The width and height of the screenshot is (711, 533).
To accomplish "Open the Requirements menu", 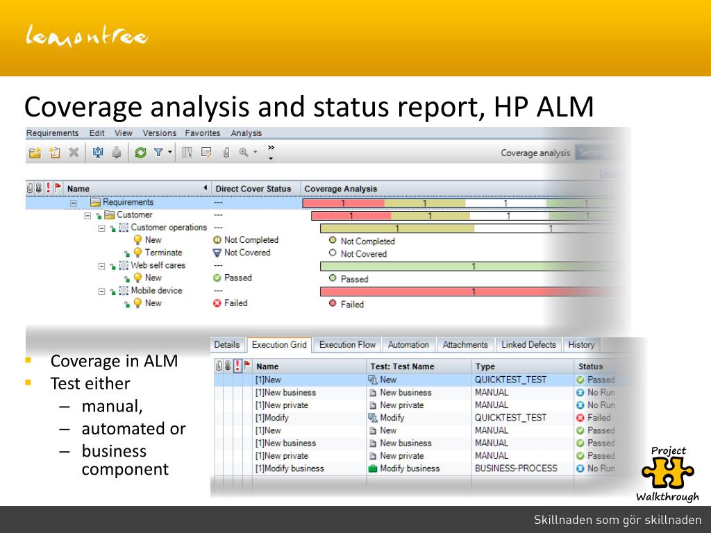I will click(x=53, y=133).
